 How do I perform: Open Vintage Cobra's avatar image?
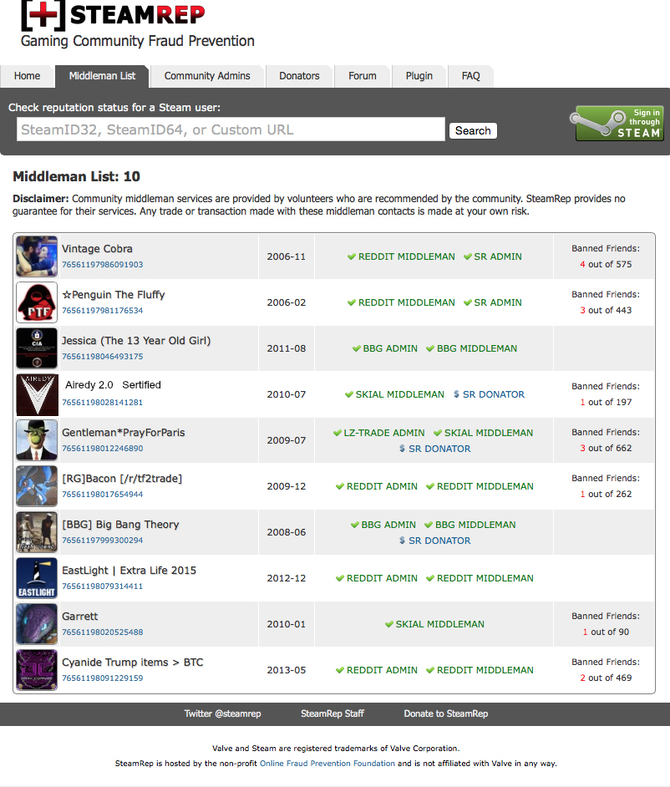coord(37,256)
